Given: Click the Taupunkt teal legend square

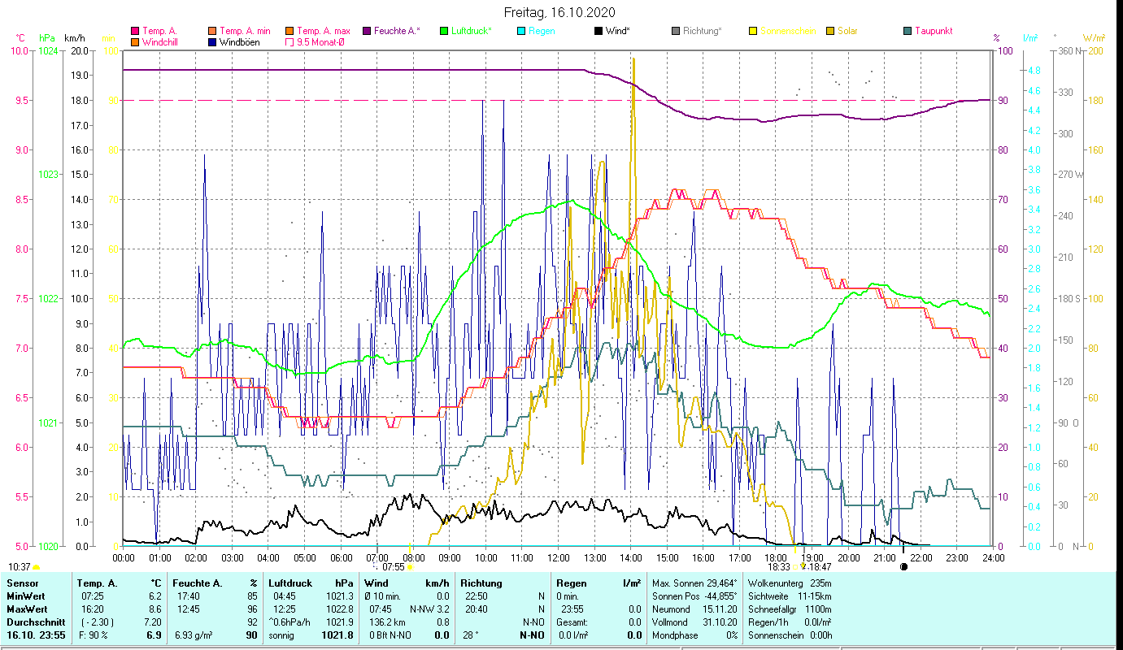Looking at the screenshot, I should pyautogui.click(x=908, y=32).
